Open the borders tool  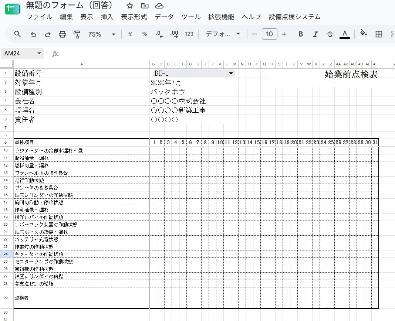(379, 34)
